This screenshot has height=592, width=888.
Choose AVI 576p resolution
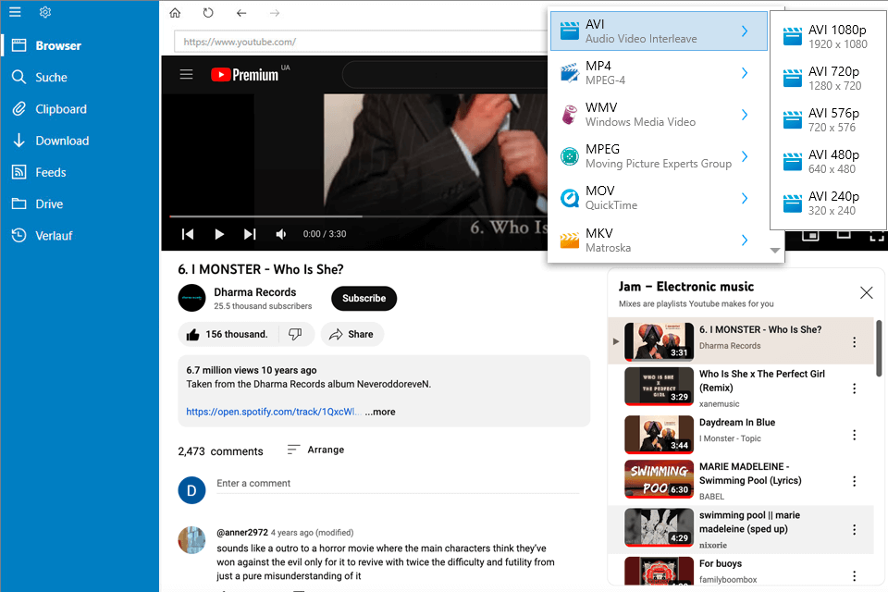[x=828, y=120]
